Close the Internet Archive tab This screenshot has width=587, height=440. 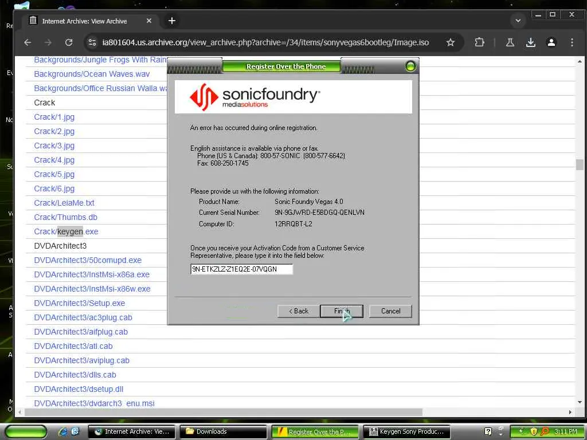[x=149, y=21]
